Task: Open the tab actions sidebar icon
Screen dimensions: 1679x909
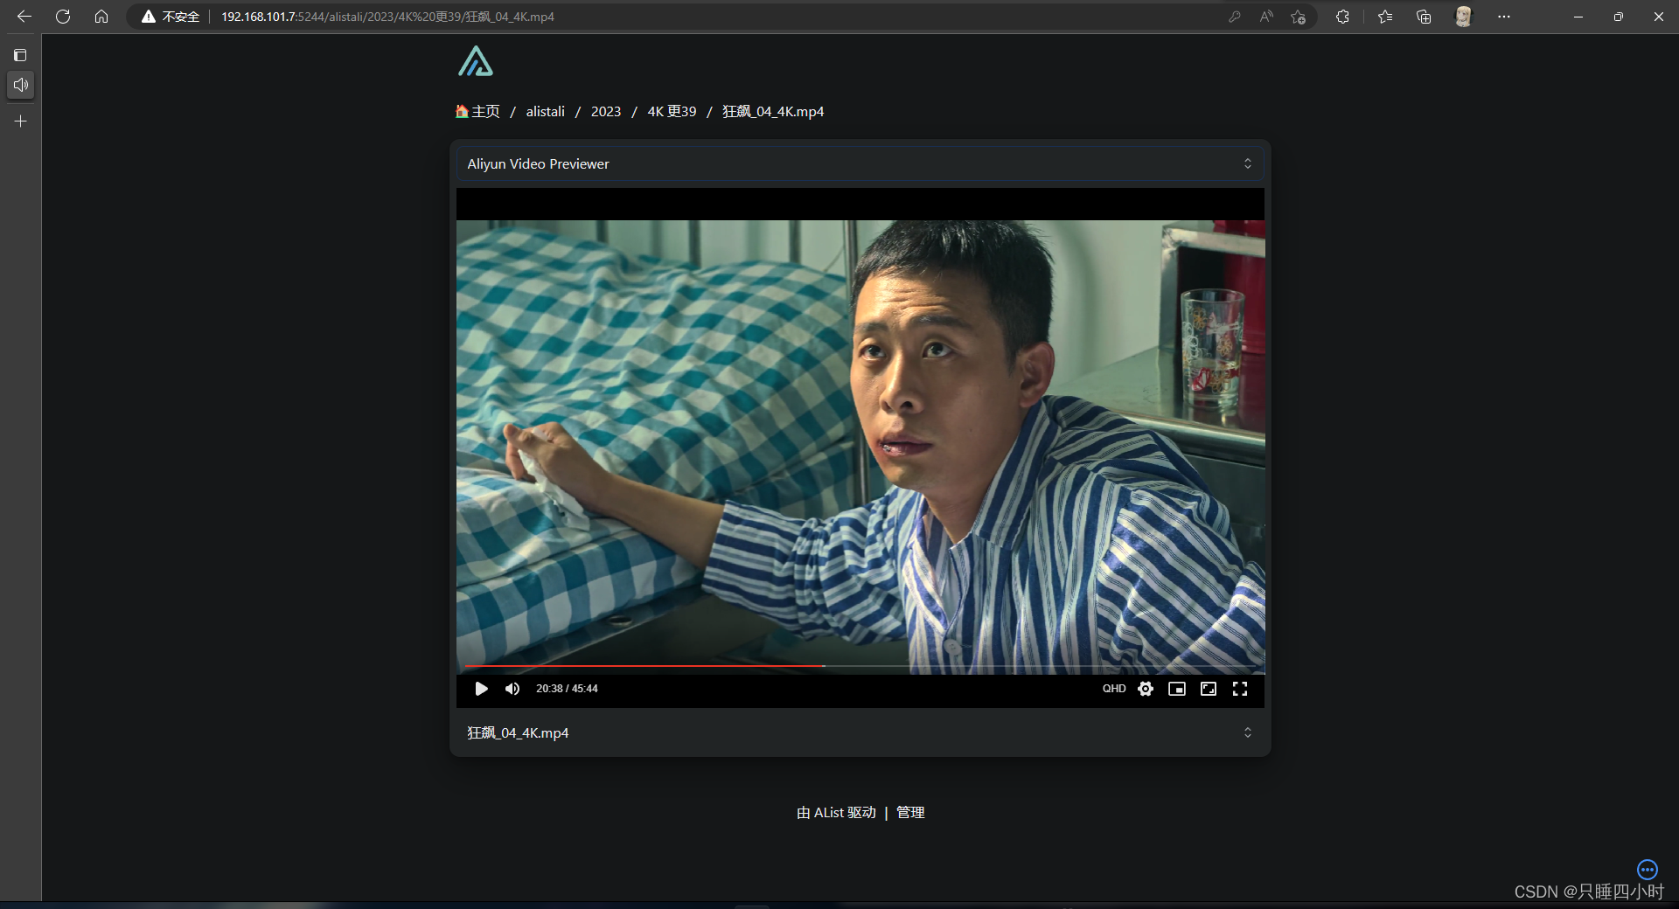Action: [x=20, y=55]
